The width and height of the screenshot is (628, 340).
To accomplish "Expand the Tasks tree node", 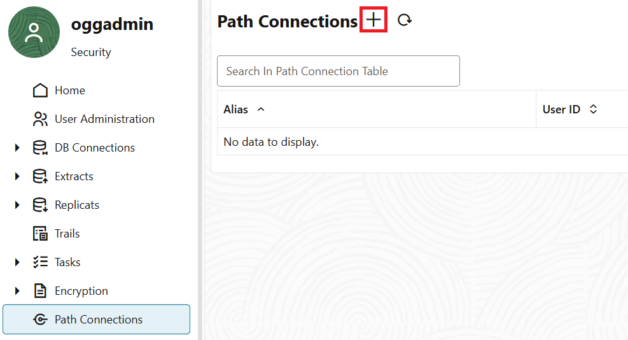I will (x=17, y=262).
